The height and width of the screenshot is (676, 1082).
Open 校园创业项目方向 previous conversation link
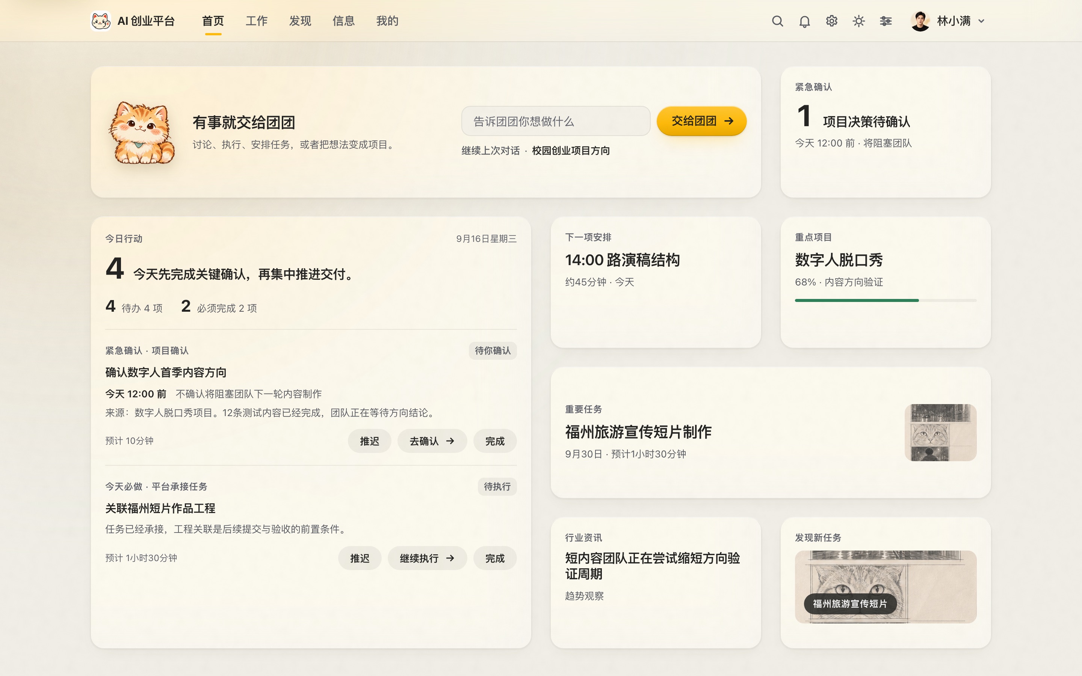(571, 151)
